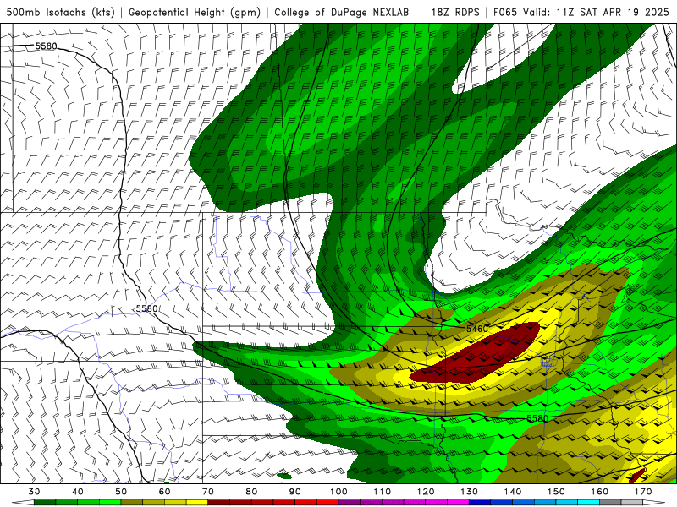The width and height of the screenshot is (677, 507).
Task: Pick the dark blue swatch beginning at 130
Action: [480, 503]
